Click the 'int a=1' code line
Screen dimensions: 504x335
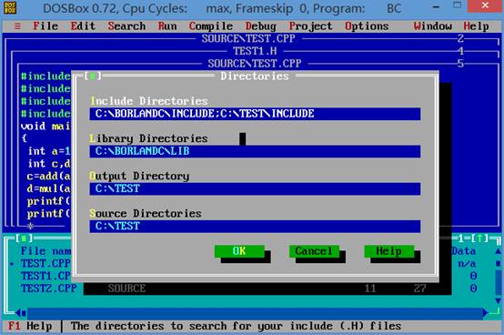[x=49, y=151]
